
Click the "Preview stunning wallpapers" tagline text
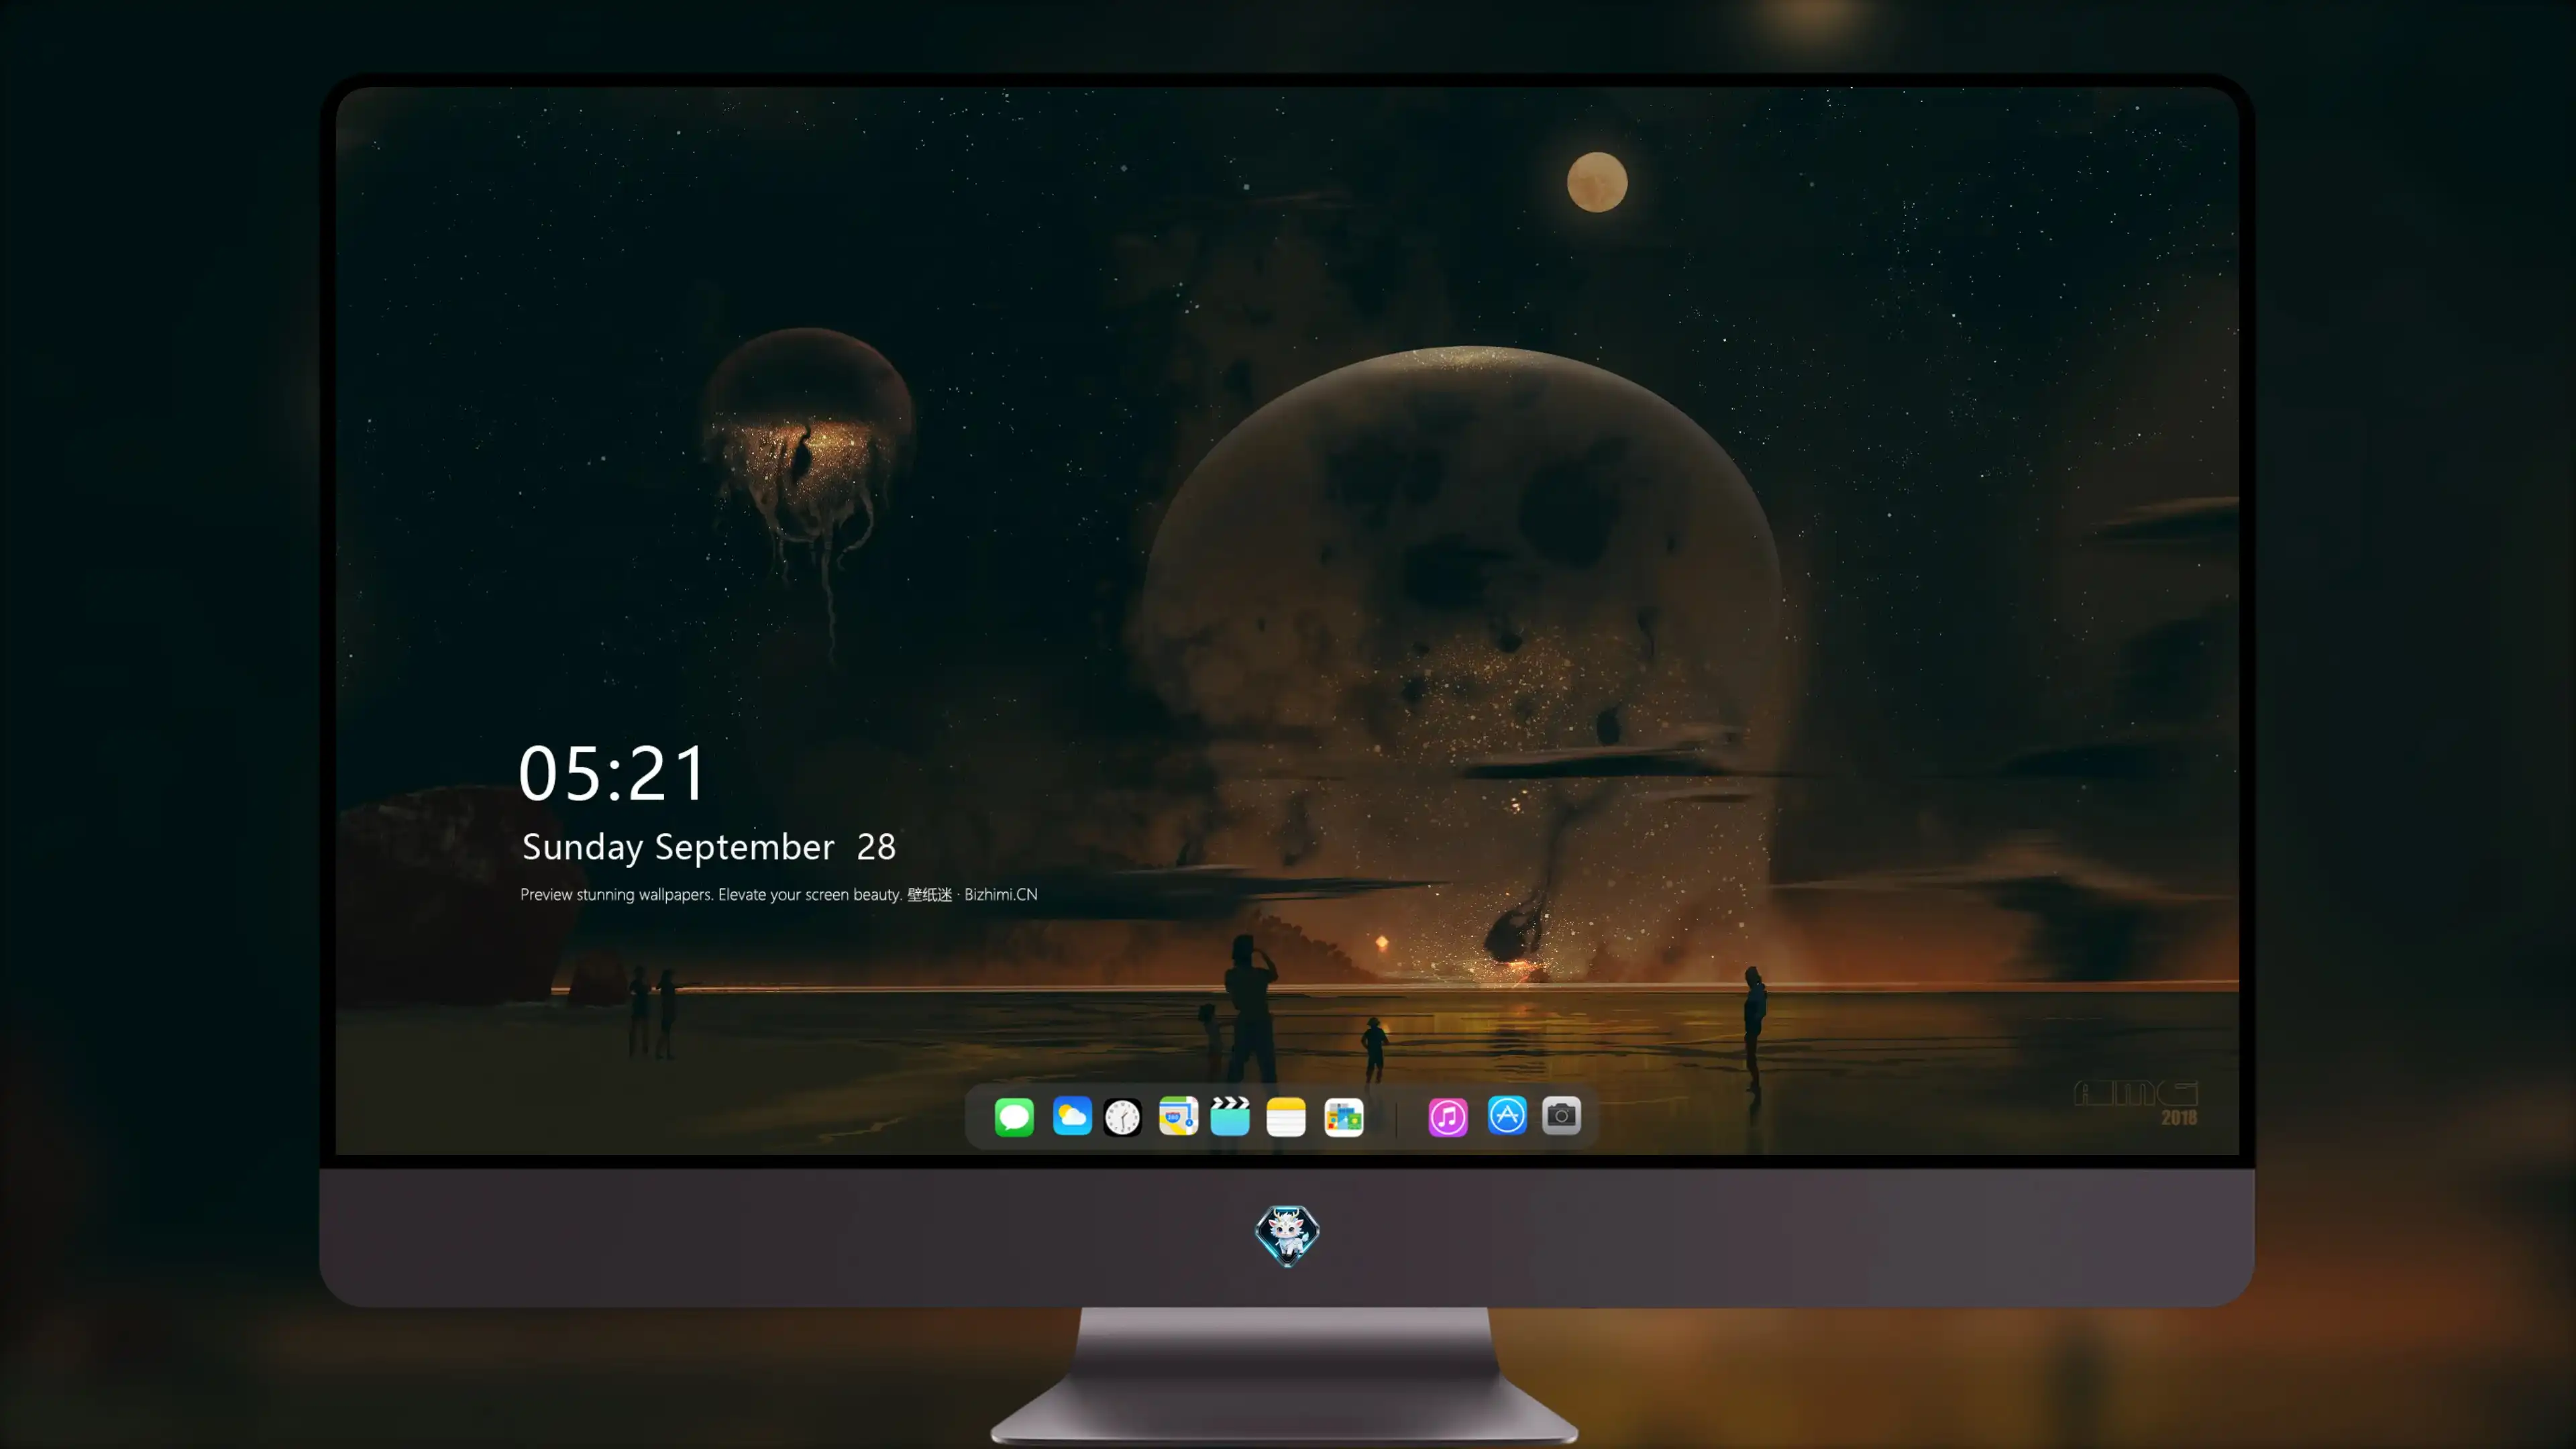point(779,894)
